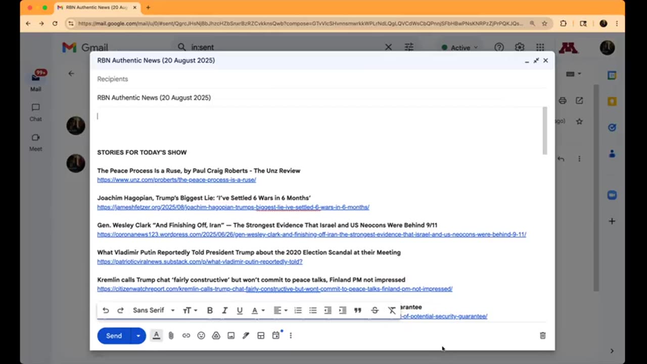The width and height of the screenshot is (647, 364).
Task: Open the input tools keyboard dropdown
Action: point(573,74)
